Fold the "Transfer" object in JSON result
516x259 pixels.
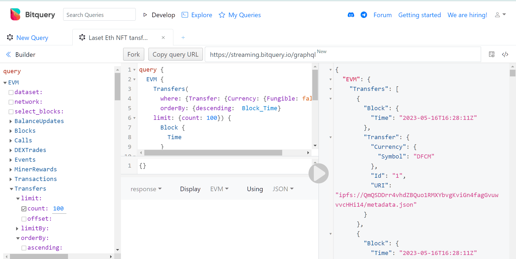[x=331, y=137]
